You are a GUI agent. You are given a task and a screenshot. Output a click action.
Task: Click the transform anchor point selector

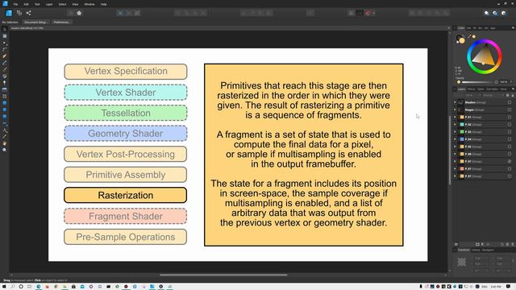tap(462, 262)
